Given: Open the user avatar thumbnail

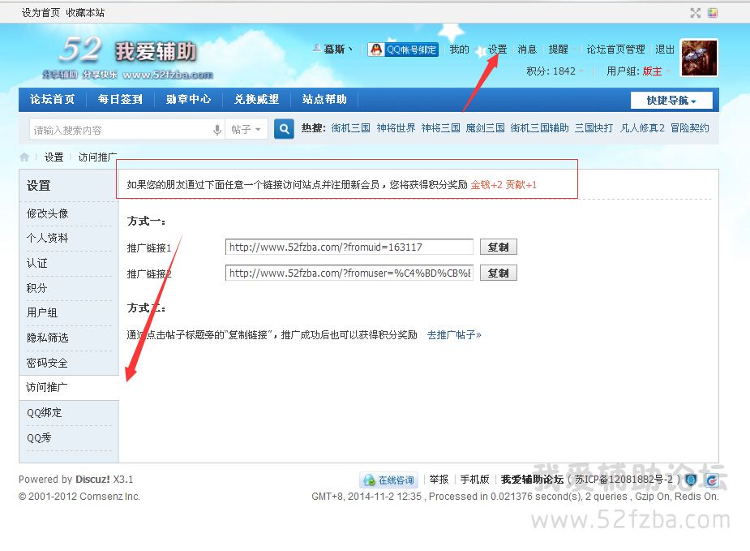Looking at the screenshot, I should click(699, 58).
